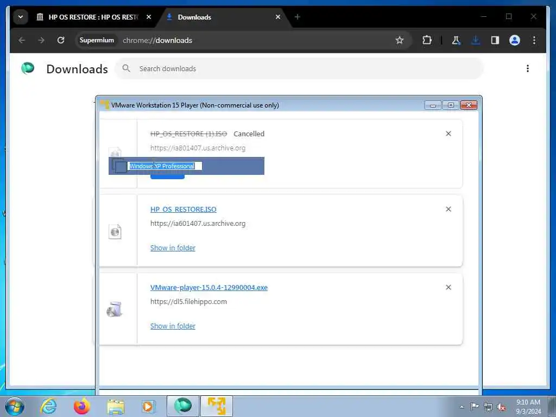Click the search magnifier icon
This screenshot has height=417, width=556.
click(x=126, y=68)
